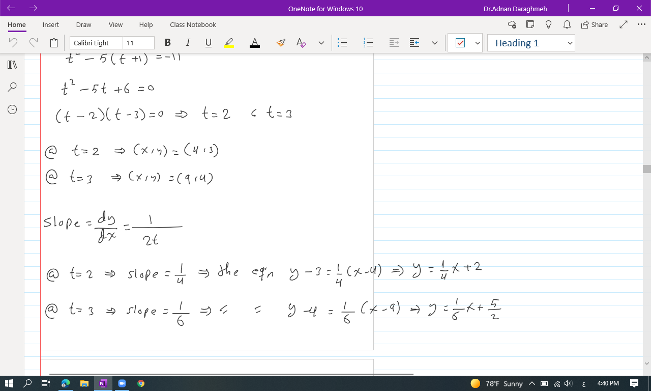Open the Help tab

(146, 24)
